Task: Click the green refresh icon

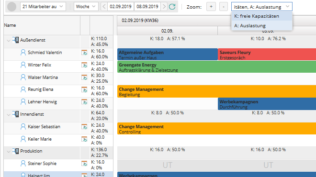Action: click(172, 7)
